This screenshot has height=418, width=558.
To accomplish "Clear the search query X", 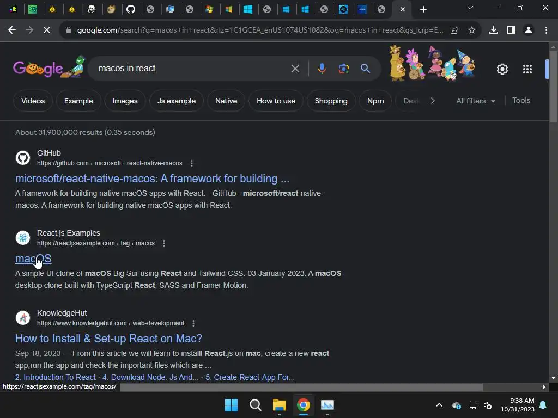I will click(x=295, y=69).
